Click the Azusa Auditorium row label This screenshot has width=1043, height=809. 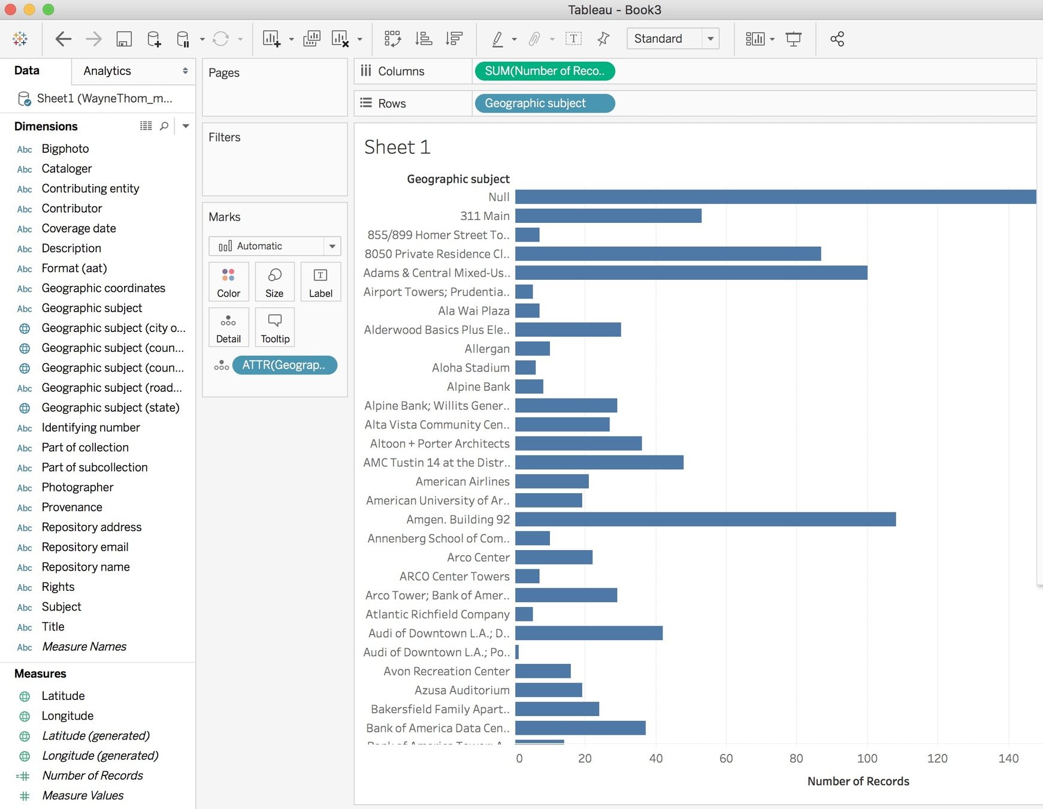(x=462, y=690)
